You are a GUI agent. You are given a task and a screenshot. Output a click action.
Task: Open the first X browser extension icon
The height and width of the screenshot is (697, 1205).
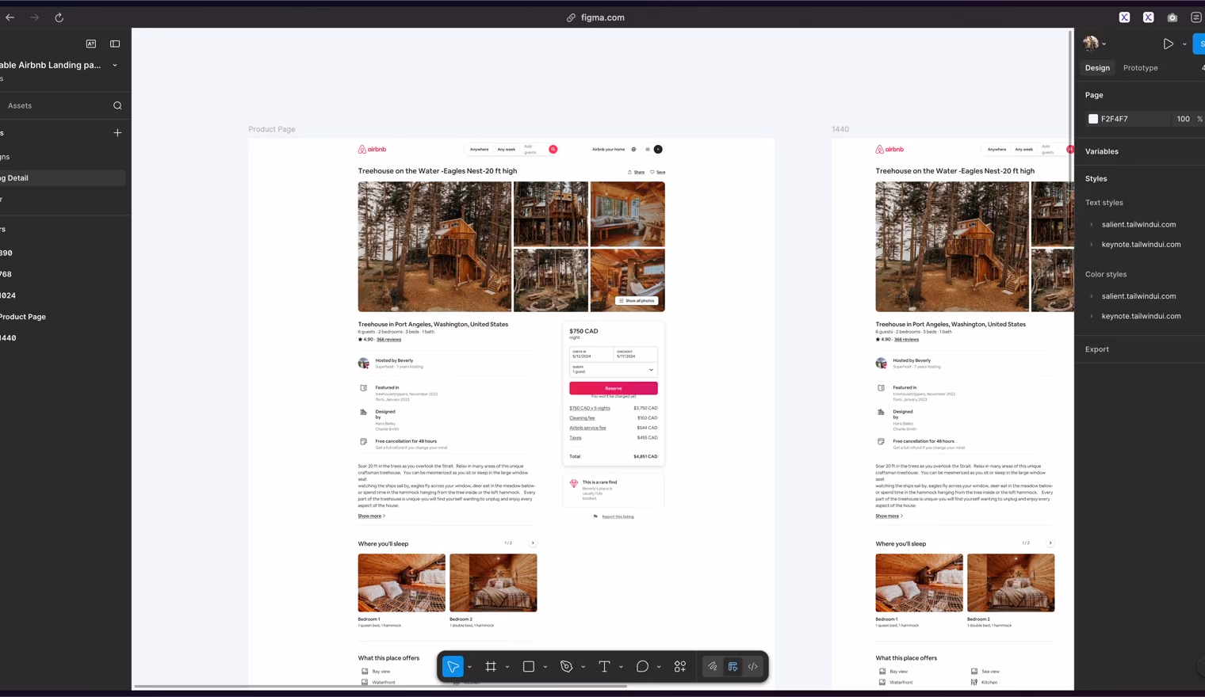[1124, 17]
